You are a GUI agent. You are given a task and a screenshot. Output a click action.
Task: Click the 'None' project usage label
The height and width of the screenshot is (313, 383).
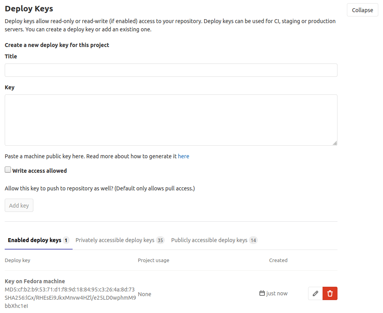click(144, 294)
